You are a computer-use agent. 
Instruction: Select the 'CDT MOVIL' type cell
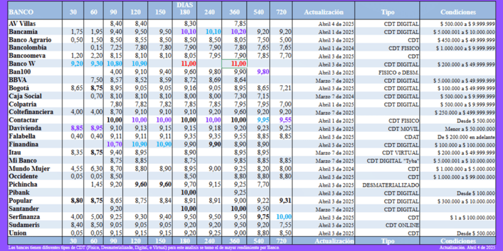(404, 129)
